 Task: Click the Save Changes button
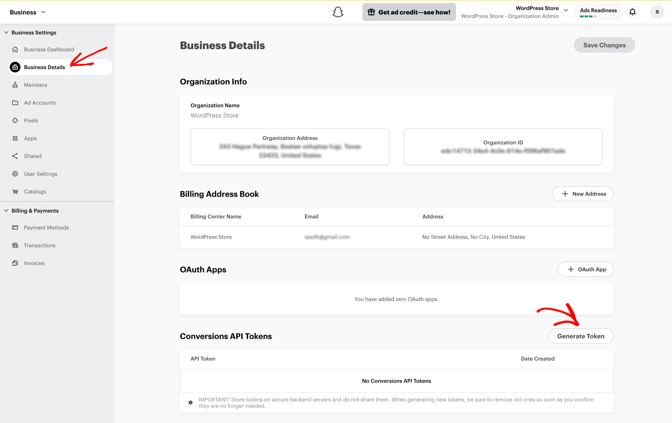(x=604, y=45)
